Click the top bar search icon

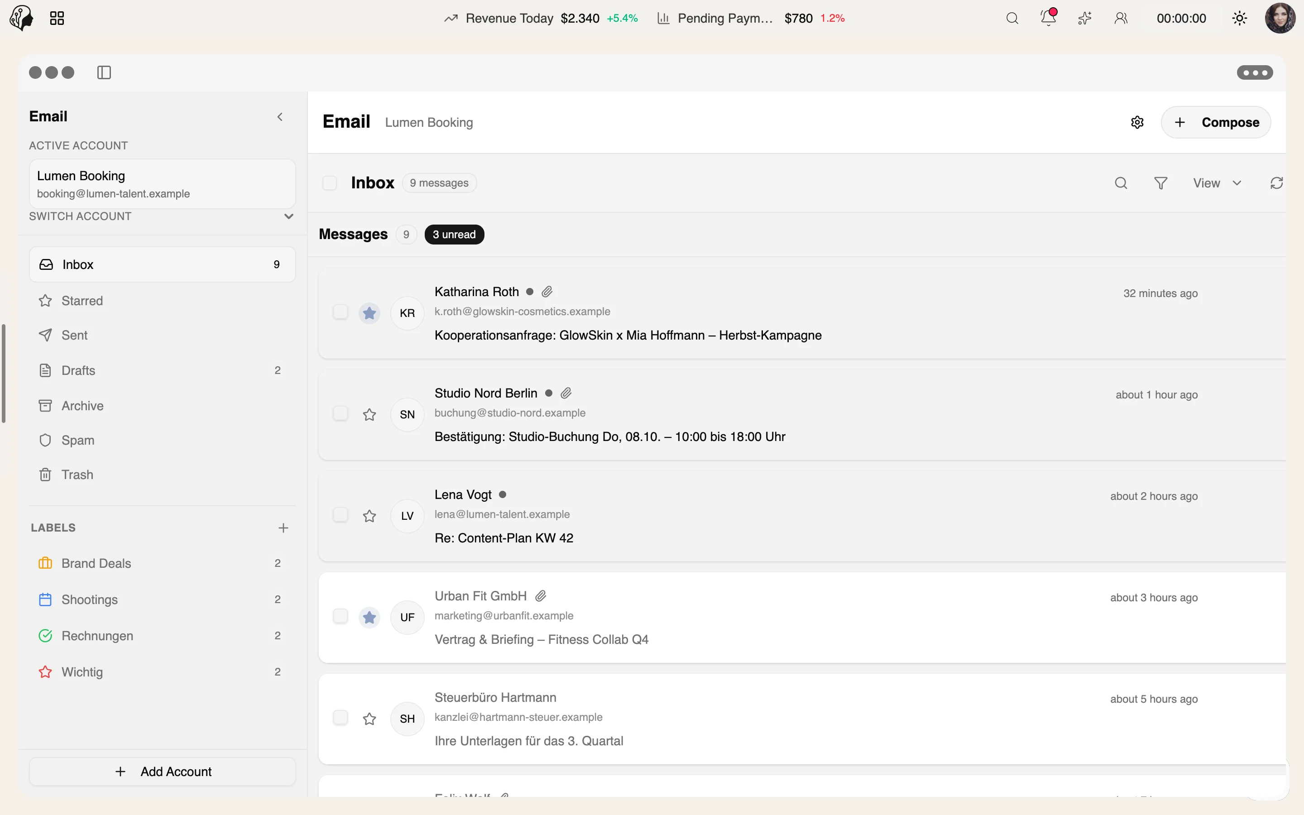coord(1012,18)
